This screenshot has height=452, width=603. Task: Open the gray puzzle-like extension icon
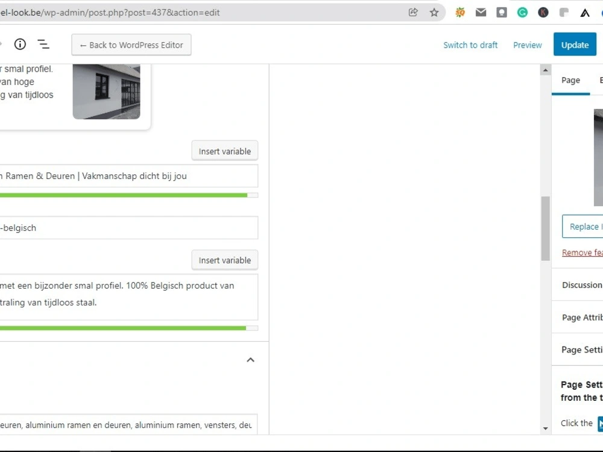pos(564,12)
